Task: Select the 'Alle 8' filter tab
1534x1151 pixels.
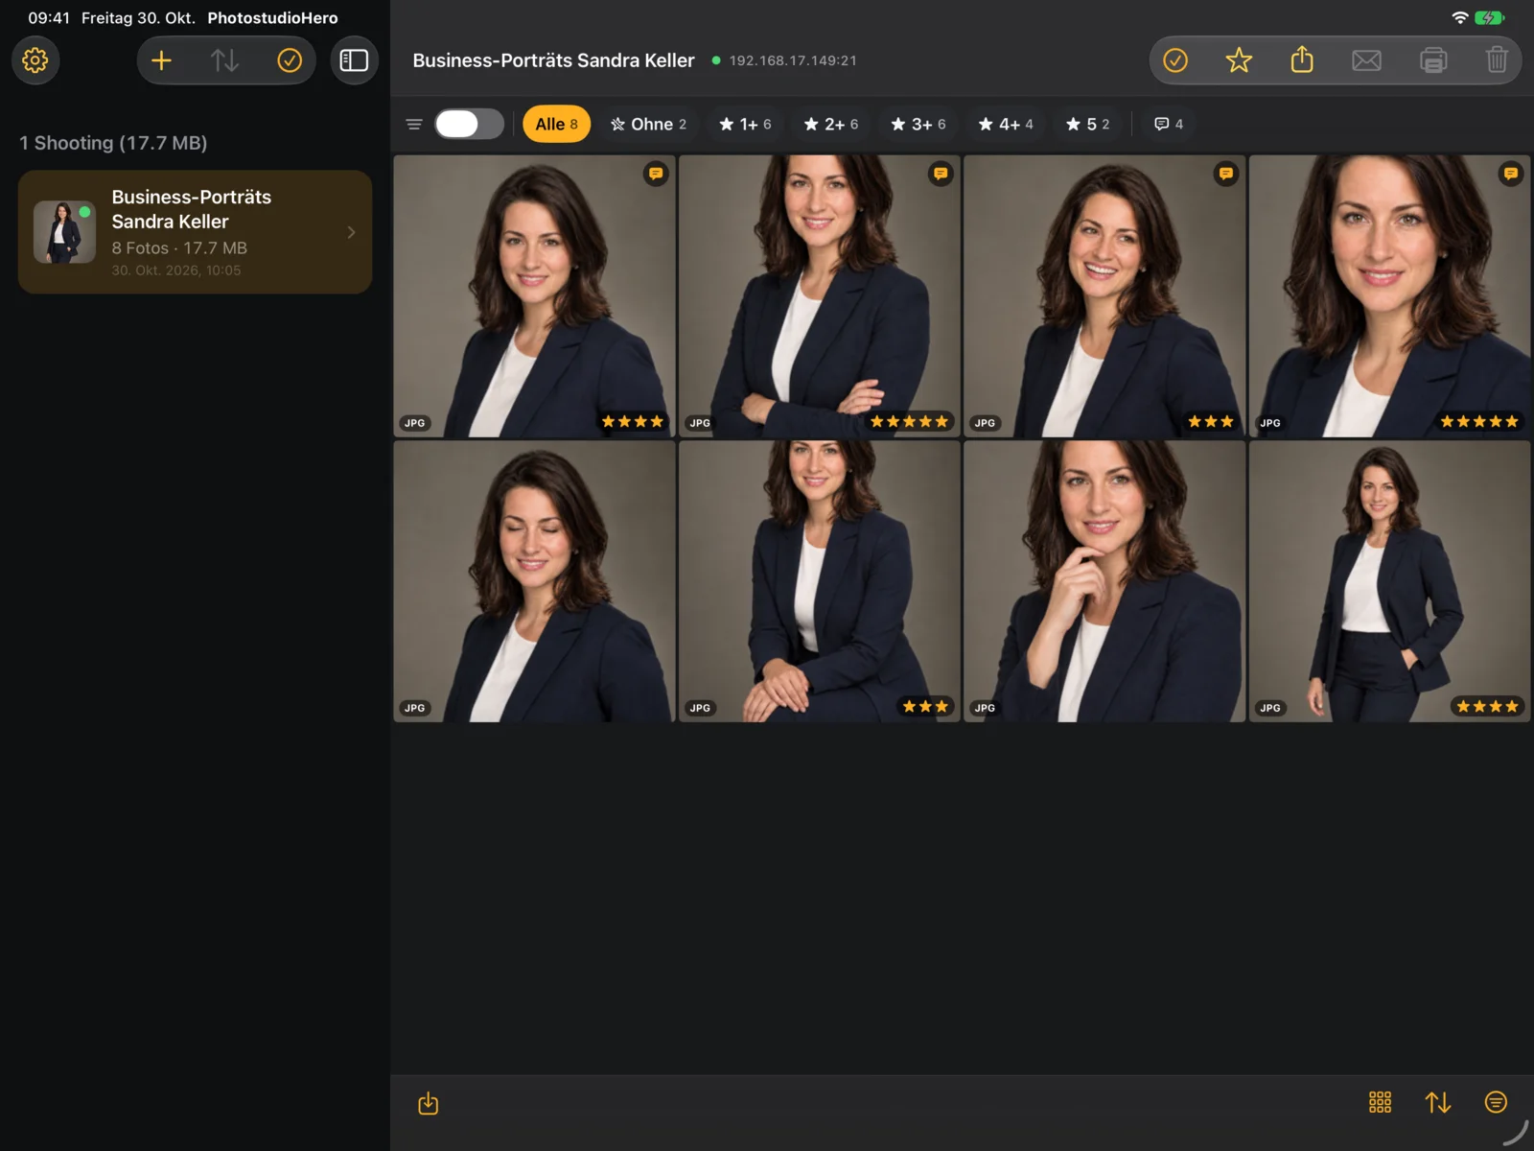Action: pos(556,124)
